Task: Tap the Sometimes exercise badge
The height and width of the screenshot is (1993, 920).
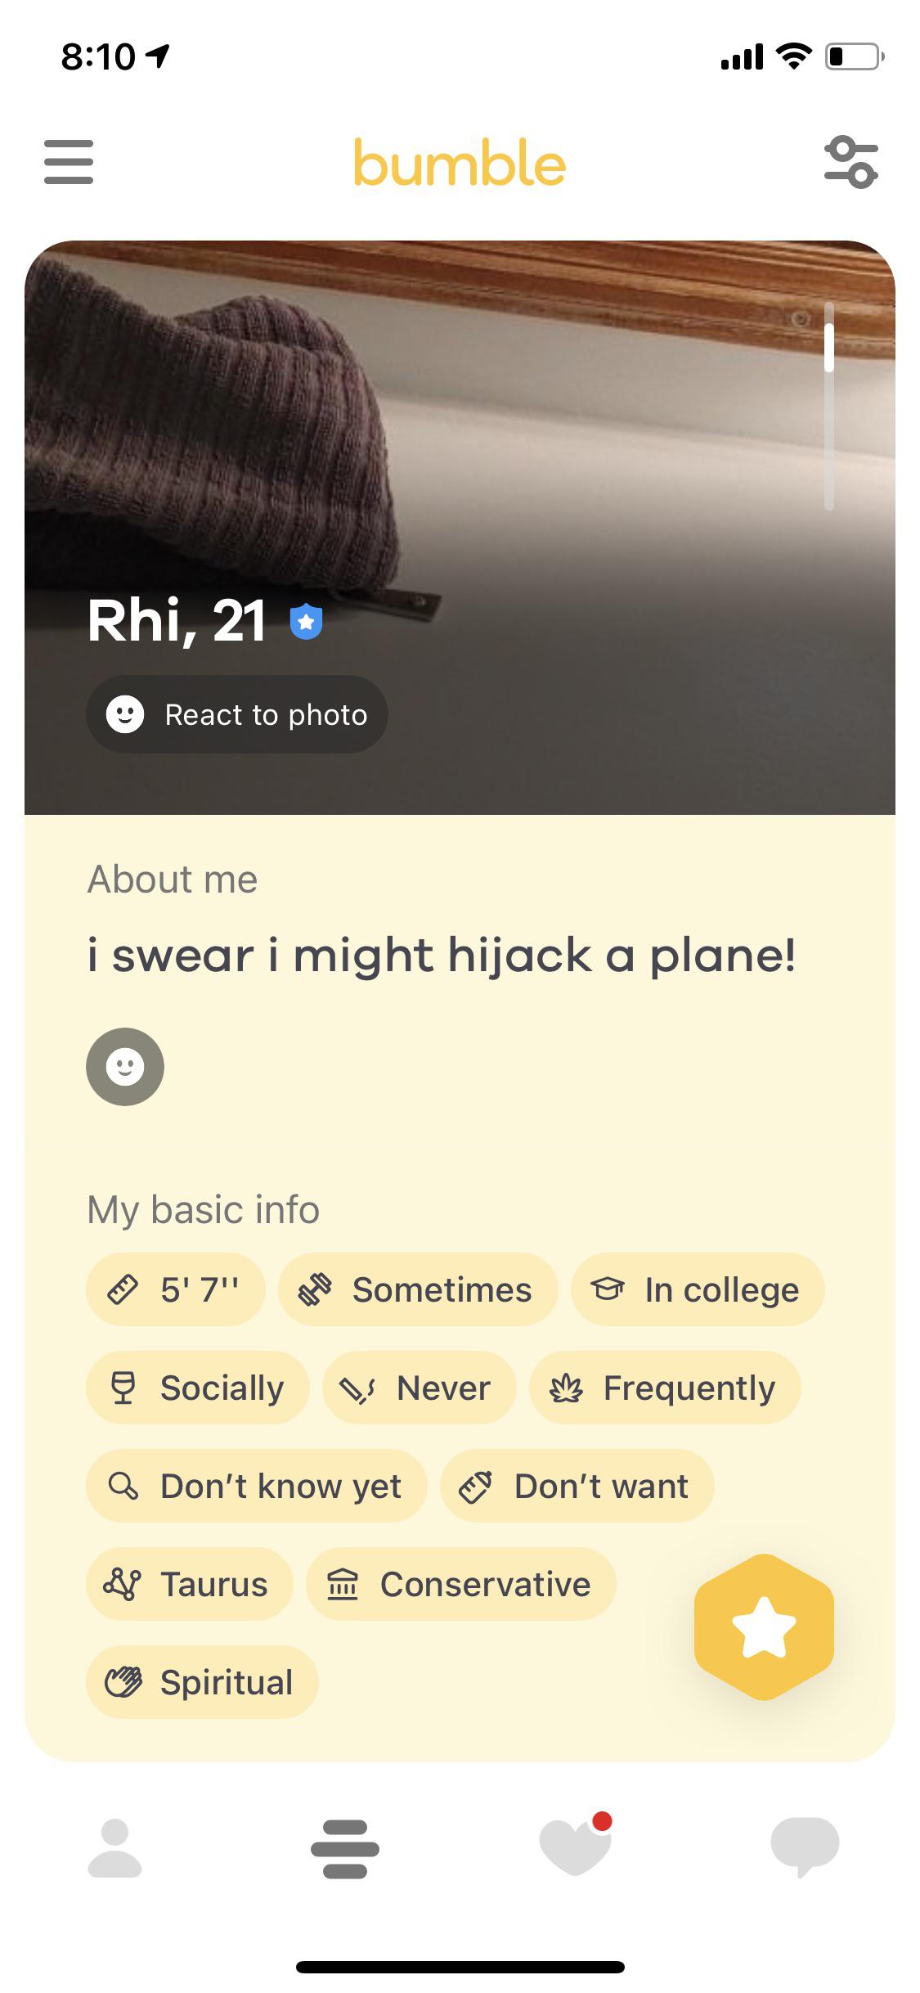Action: pyautogui.click(x=418, y=1289)
